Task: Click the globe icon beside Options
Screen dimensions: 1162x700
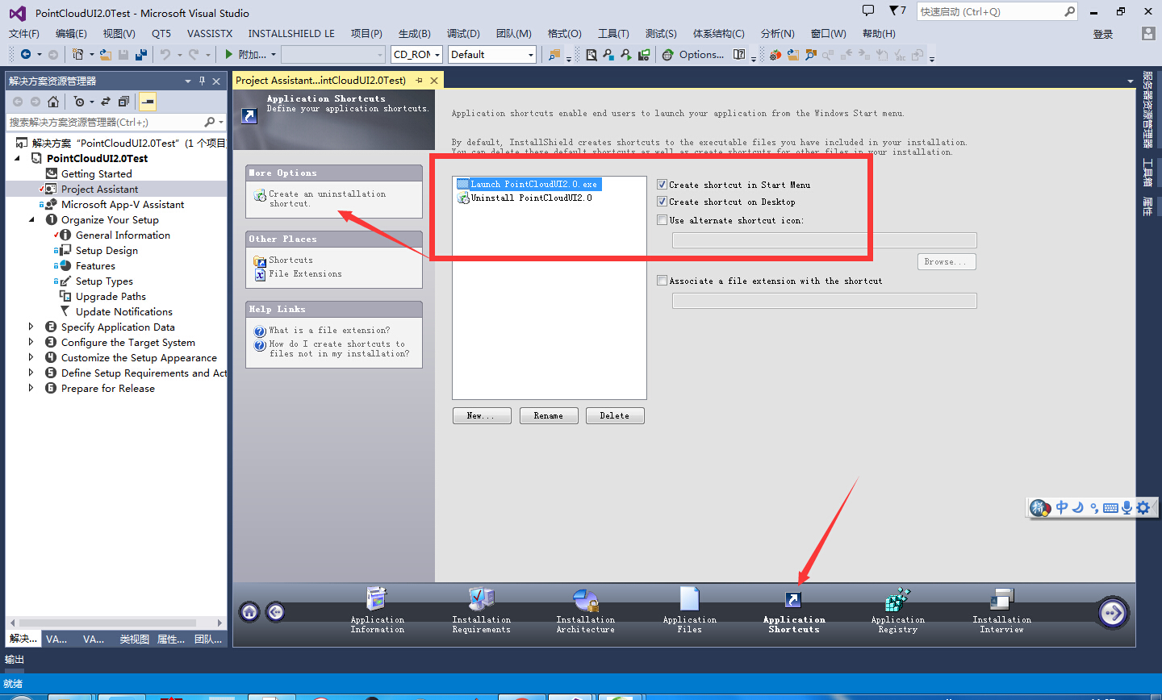Action: click(667, 55)
